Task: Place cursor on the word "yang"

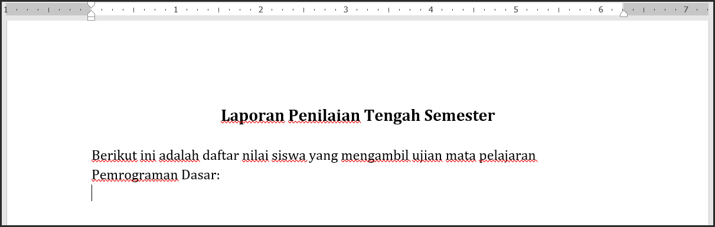Action: [324, 157]
